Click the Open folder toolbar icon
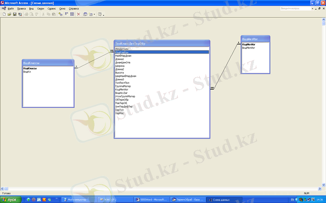The height and width of the screenshot is (203, 326). point(9,14)
